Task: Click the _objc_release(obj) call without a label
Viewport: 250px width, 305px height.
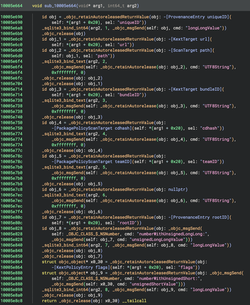Action: click(64, 33)
